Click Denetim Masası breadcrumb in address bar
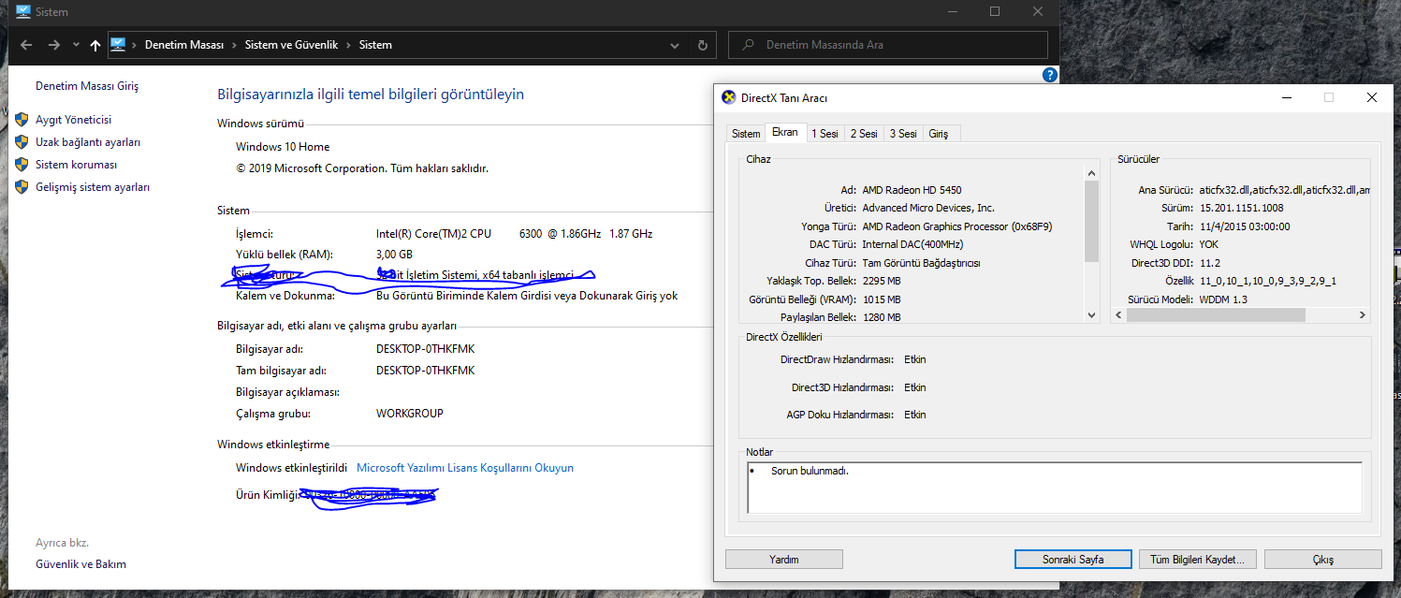 (183, 45)
